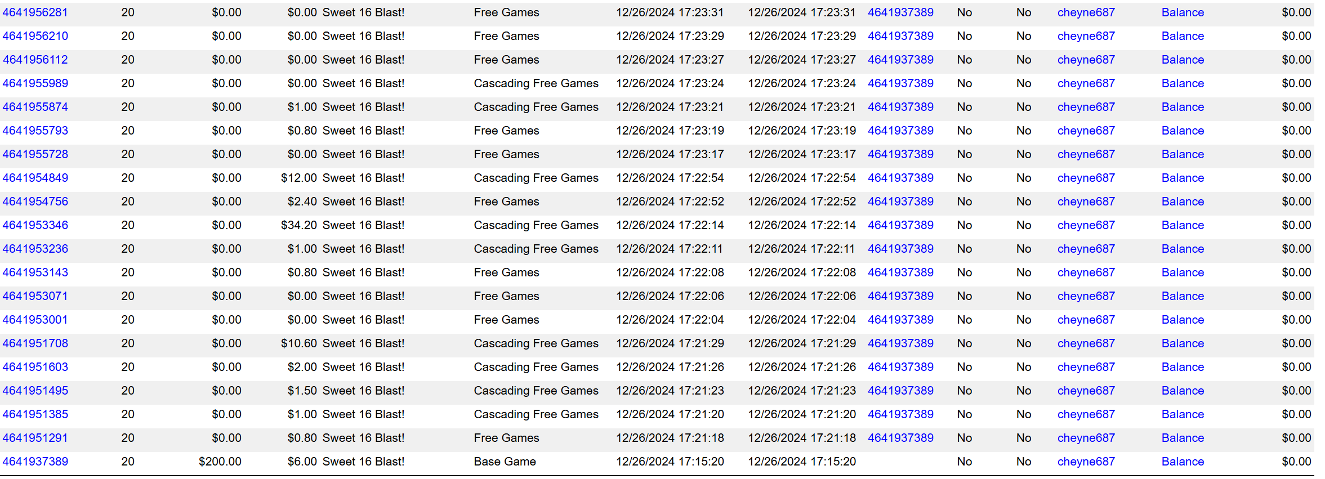Open transaction ID 4641955793
This screenshot has width=1325, height=479.
pyautogui.click(x=35, y=131)
